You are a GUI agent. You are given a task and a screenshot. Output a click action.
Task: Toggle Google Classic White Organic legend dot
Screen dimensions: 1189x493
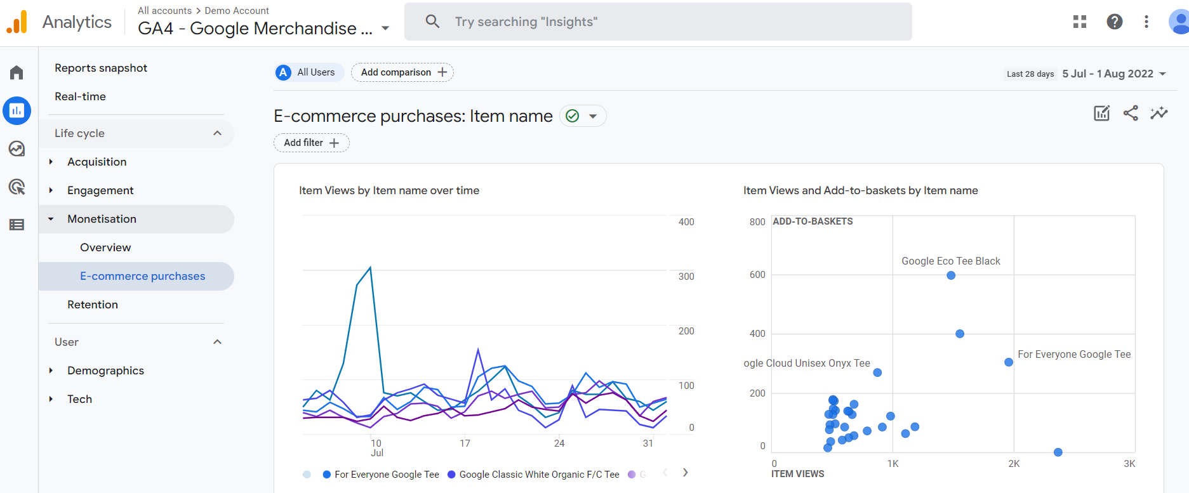(451, 475)
